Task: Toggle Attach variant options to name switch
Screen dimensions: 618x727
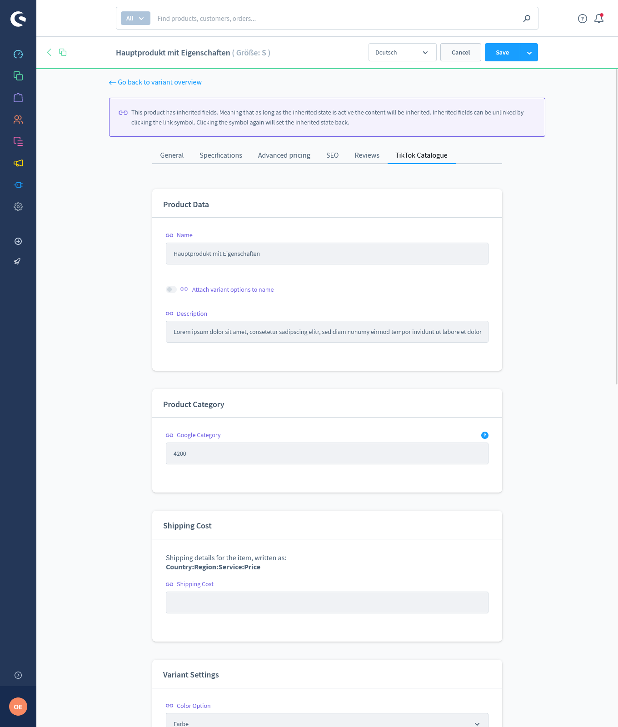Action: (171, 289)
